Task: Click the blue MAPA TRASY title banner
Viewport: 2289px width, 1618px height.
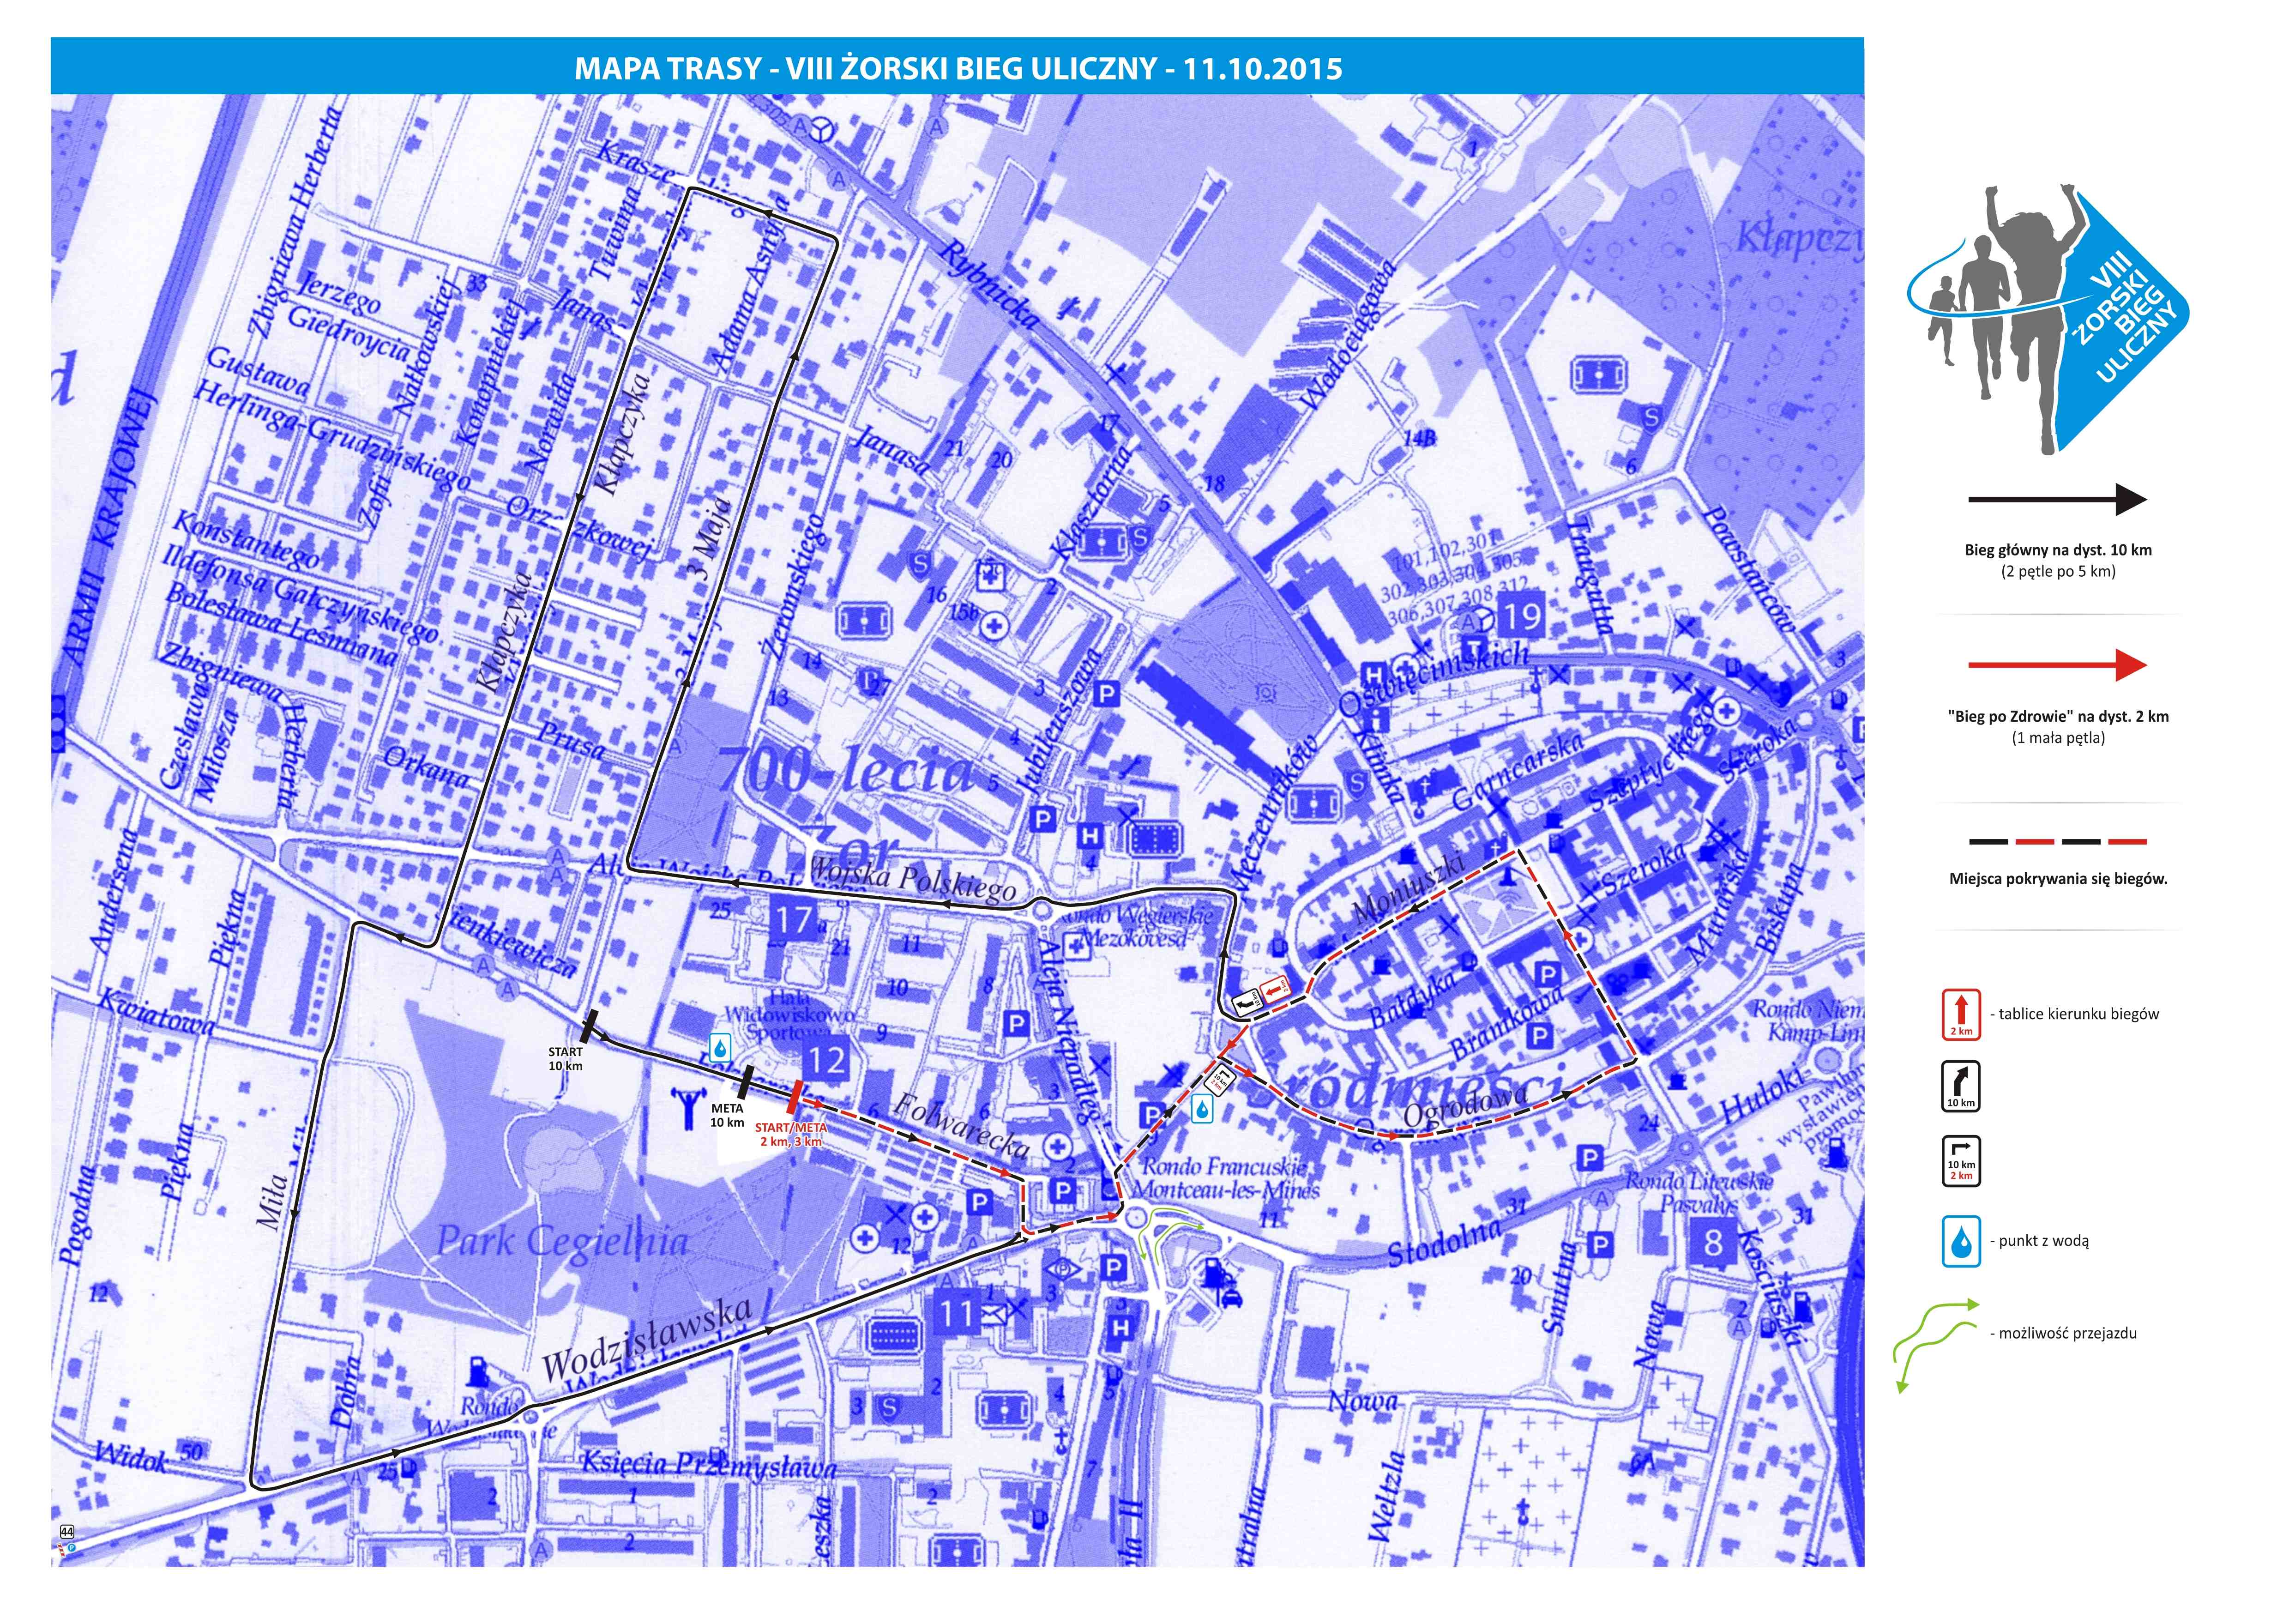Action: 956,68
